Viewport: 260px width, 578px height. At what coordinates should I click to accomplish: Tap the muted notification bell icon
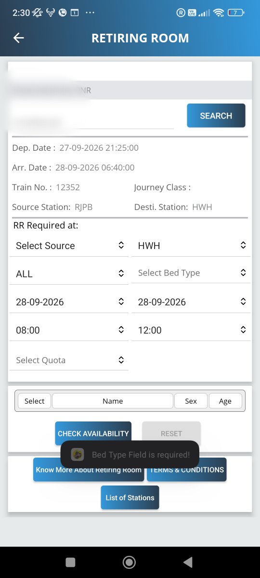37,13
